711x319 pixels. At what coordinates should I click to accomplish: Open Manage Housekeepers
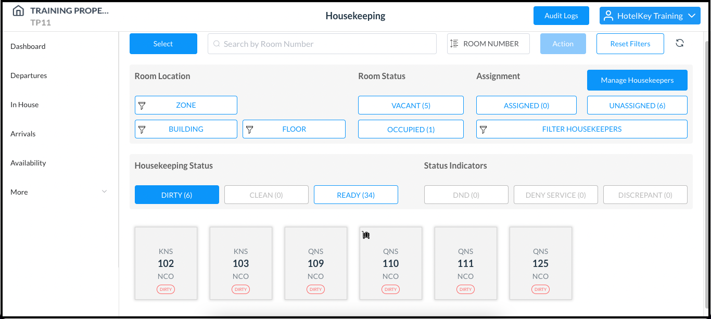click(637, 80)
